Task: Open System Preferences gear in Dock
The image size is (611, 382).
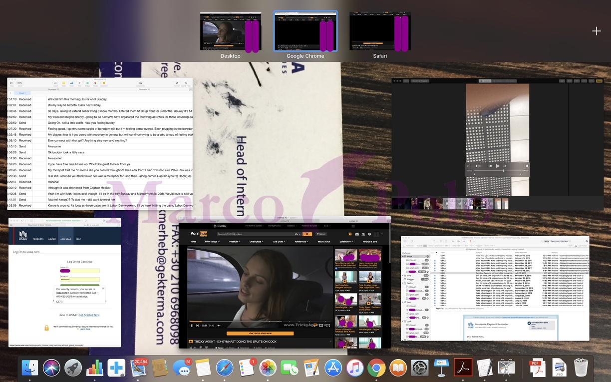Action: pos(420,369)
